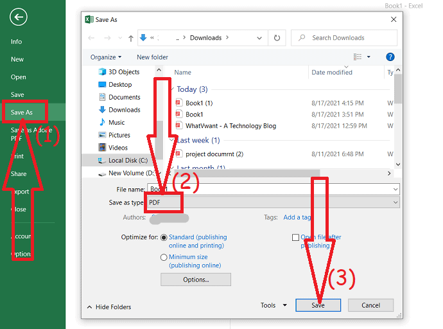
Task: Click the change view icon
Action: point(358,57)
